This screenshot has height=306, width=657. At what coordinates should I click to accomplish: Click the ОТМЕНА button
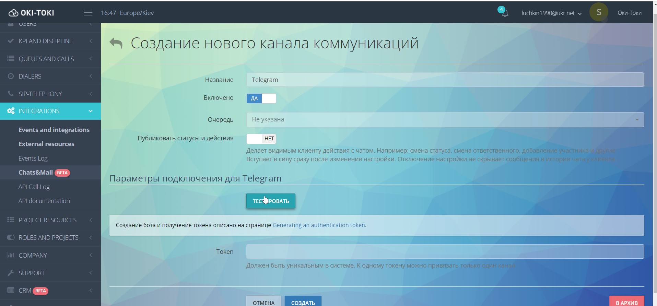pyautogui.click(x=263, y=301)
